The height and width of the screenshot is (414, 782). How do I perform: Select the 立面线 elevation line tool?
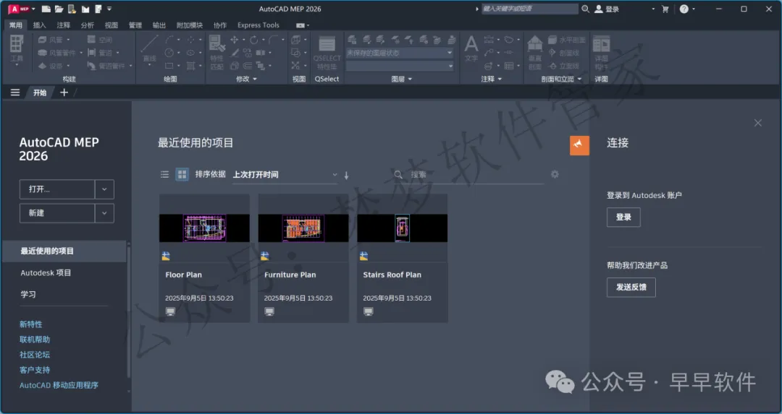pyautogui.click(x=564, y=66)
